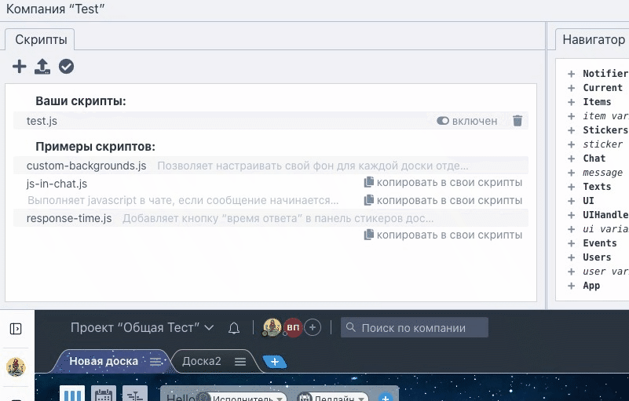The image size is (629, 401).
Task: Expand the Texts node in navigator
Action: (571, 187)
